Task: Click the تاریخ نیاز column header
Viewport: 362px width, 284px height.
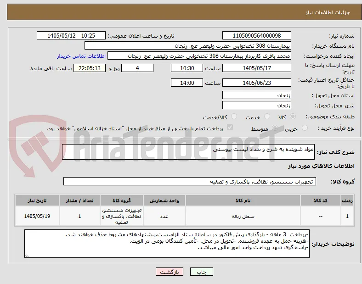Action: (x=37, y=200)
